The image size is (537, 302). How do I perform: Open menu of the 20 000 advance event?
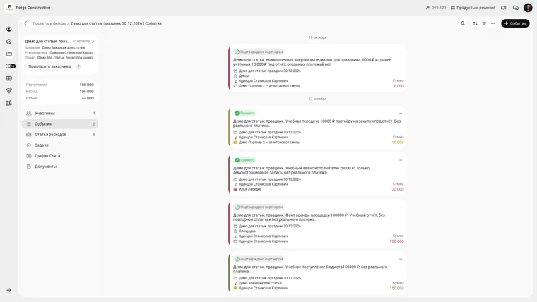(400, 160)
